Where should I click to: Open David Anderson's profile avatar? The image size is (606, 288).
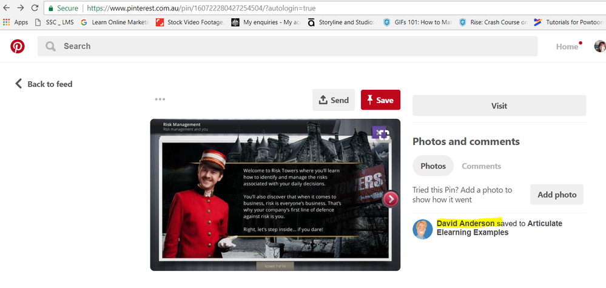point(423,229)
